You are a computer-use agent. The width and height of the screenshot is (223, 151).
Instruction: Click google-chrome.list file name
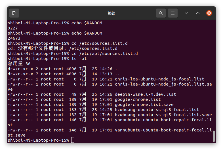click(x=138, y=99)
